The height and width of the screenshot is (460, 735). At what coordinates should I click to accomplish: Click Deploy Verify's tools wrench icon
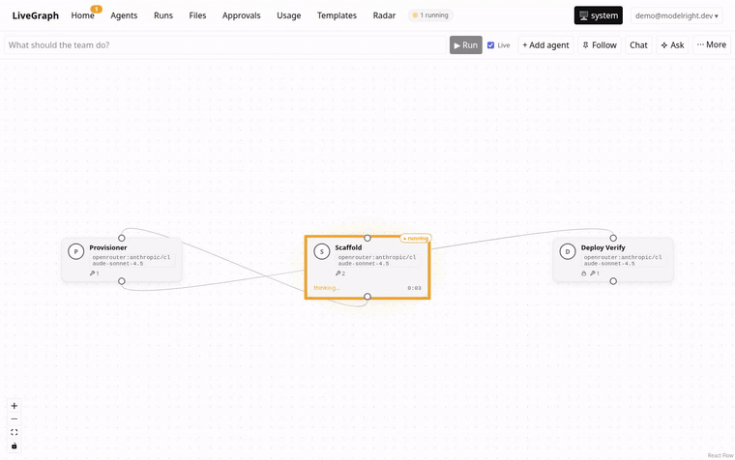click(593, 273)
